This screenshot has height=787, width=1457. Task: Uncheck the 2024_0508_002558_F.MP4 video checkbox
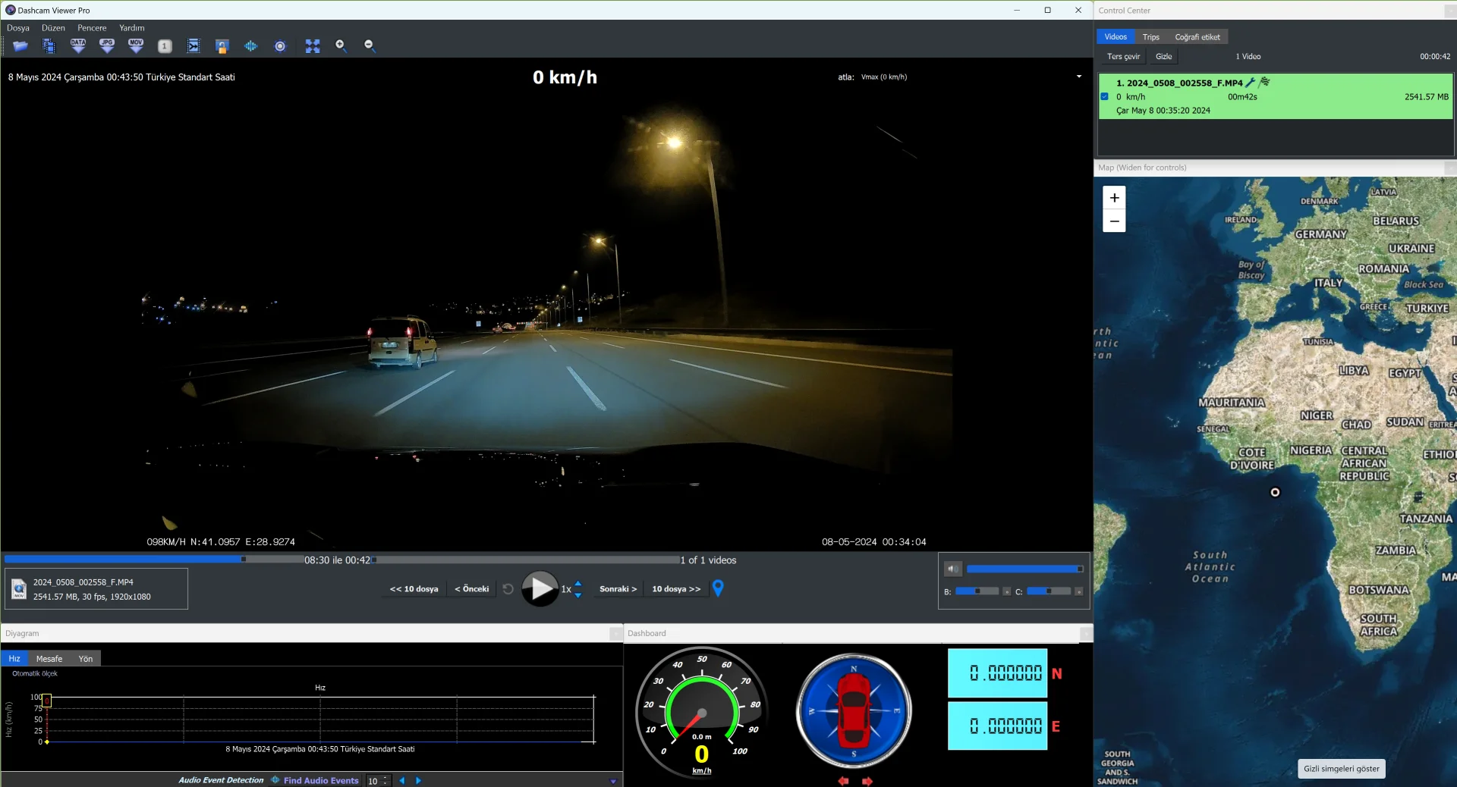[x=1105, y=97]
